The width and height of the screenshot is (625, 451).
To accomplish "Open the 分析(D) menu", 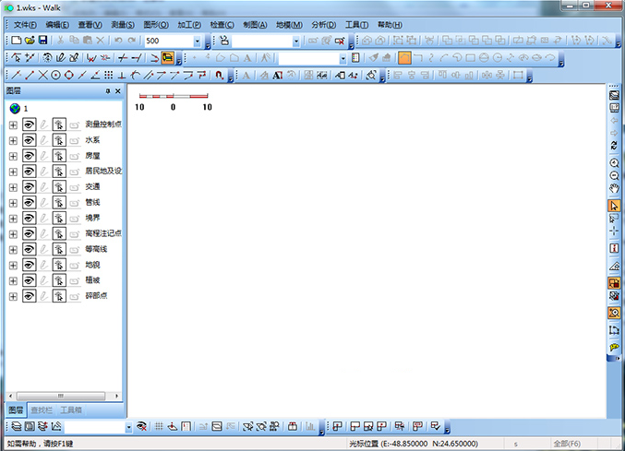I will click(x=324, y=25).
